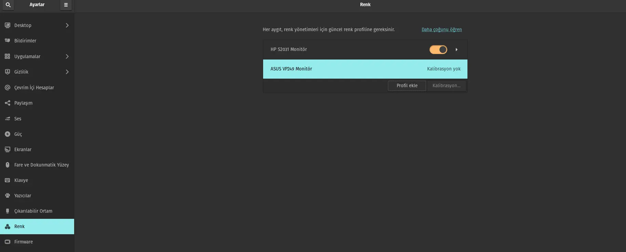
Task: Click the Paylaşım share icon
Action: (x=8, y=103)
